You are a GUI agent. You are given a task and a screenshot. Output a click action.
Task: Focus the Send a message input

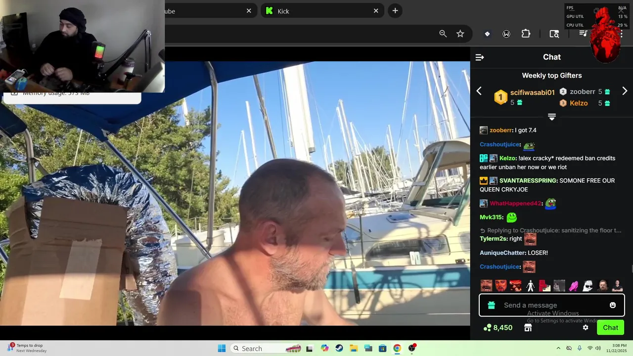(x=552, y=305)
